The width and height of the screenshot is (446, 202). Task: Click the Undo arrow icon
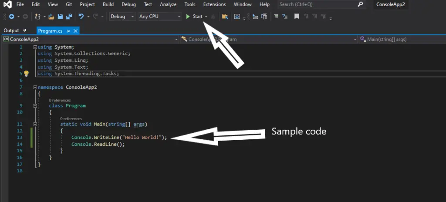point(81,17)
